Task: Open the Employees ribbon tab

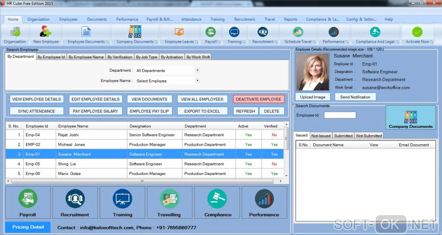Action: pos(68,19)
